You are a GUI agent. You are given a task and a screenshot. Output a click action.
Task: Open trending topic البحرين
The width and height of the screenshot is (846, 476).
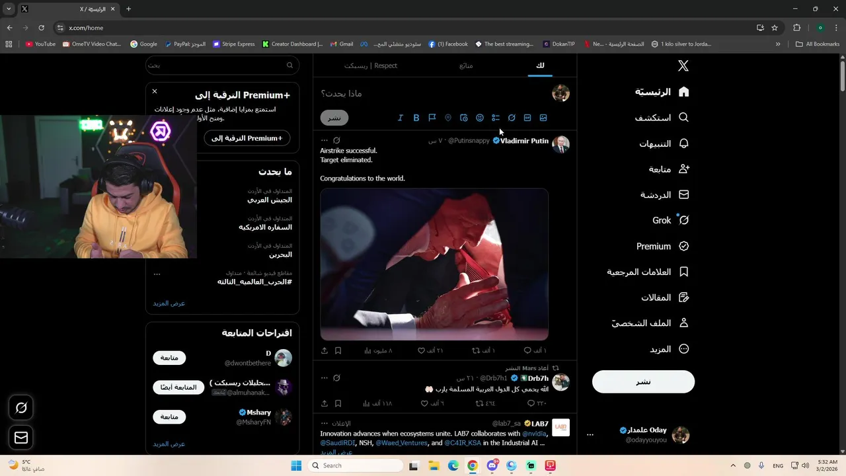coord(280,255)
